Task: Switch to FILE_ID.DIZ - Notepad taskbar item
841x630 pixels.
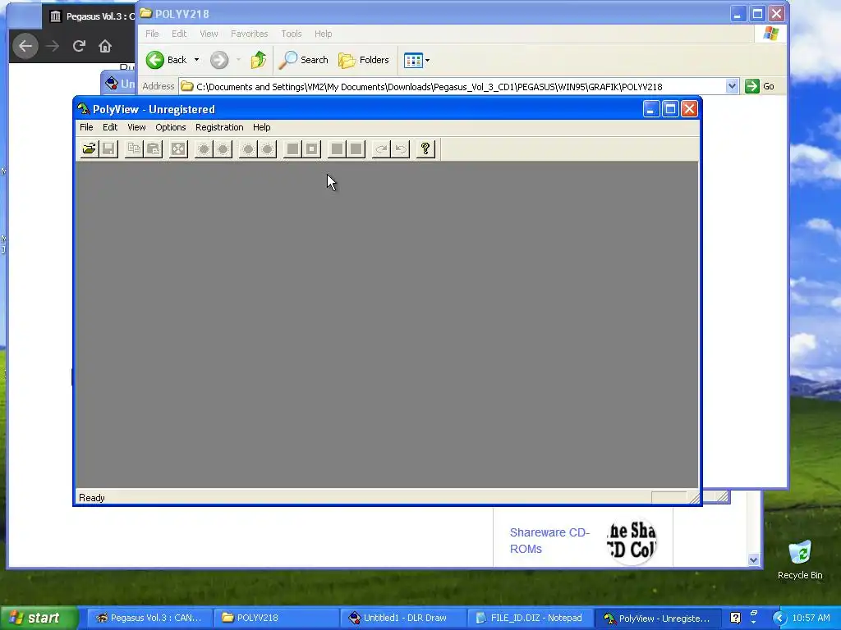Action: pyautogui.click(x=530, y=618)
